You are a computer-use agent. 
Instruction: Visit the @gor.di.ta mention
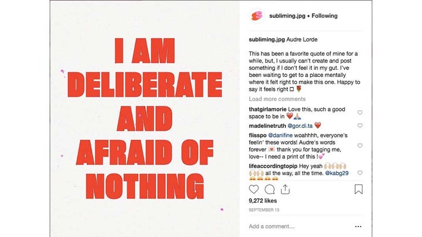[x=300, y=125]
